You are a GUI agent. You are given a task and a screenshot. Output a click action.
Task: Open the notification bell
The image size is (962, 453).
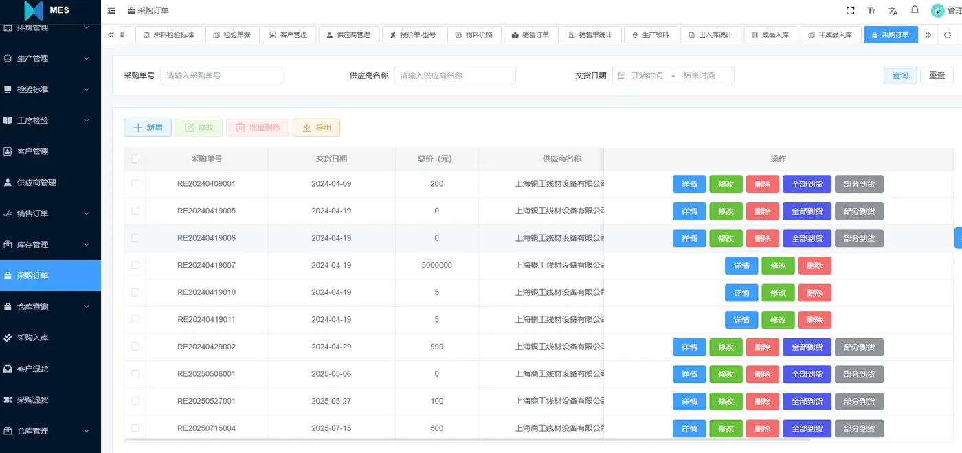tap(915, 10)
